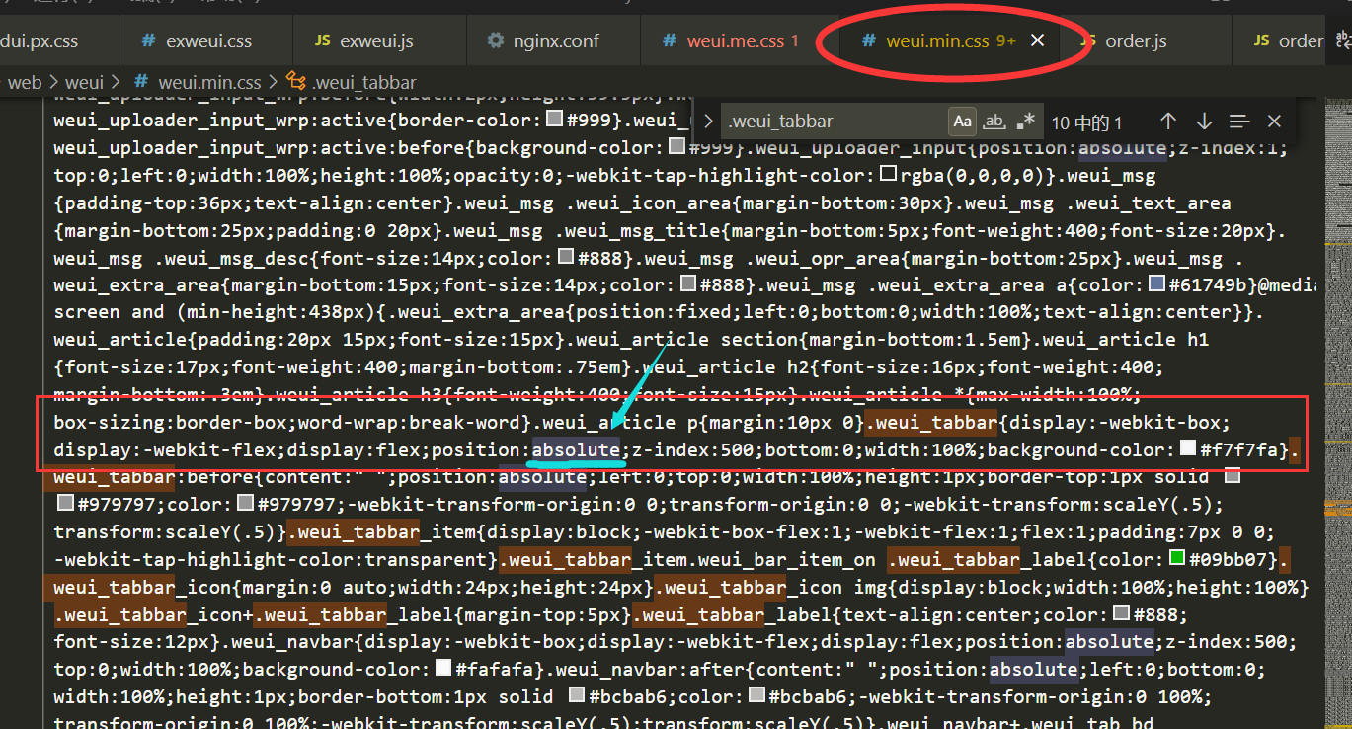The height and width of the screenshot is (729, 1352).
Task: Go to previous match with up arrow
Action: pyautogui.click(x=1168, y=121)
